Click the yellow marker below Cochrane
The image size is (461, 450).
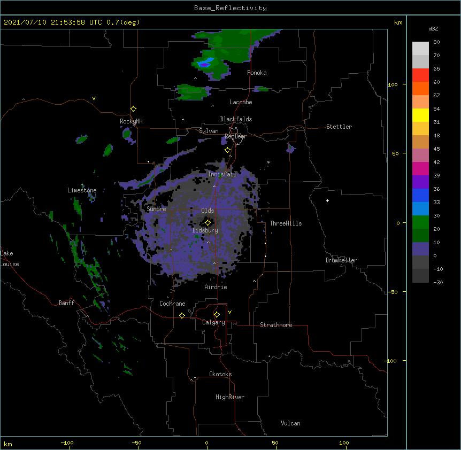coord(182,316)
